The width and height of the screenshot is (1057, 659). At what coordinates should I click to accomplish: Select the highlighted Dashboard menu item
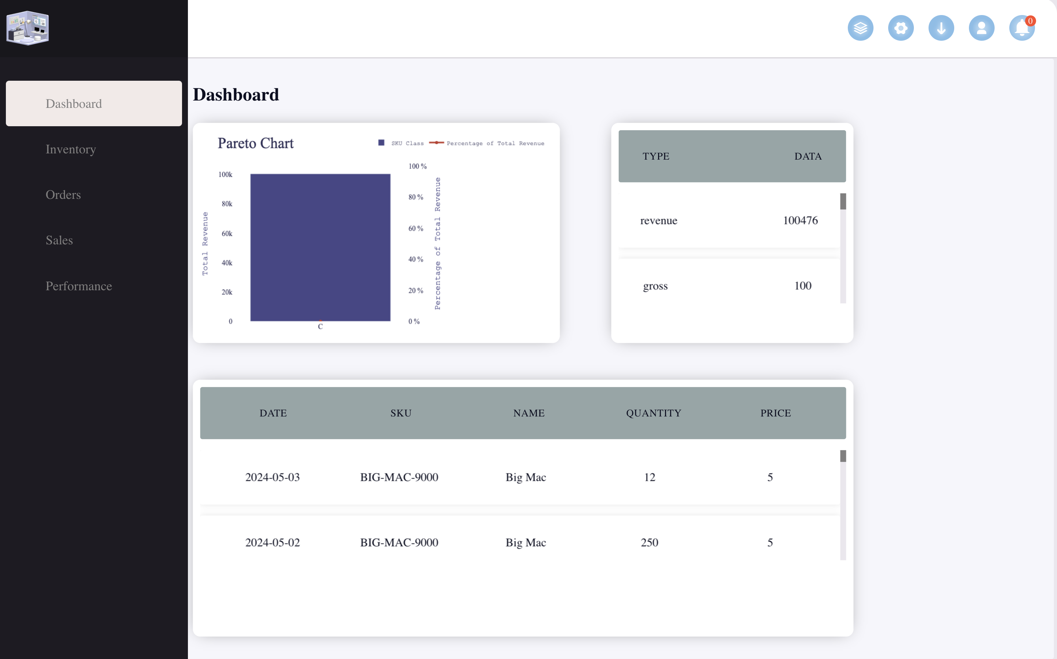point(74,103)
